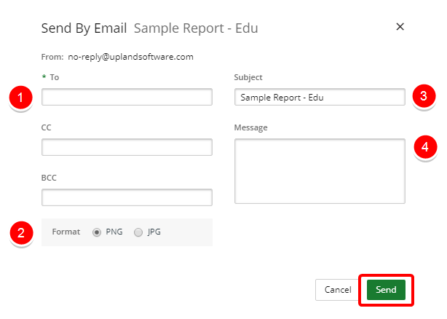This screenshot has height=319, width=447.
Task: Click the red number 1 callout marker
Action: [x=20, y=97]
